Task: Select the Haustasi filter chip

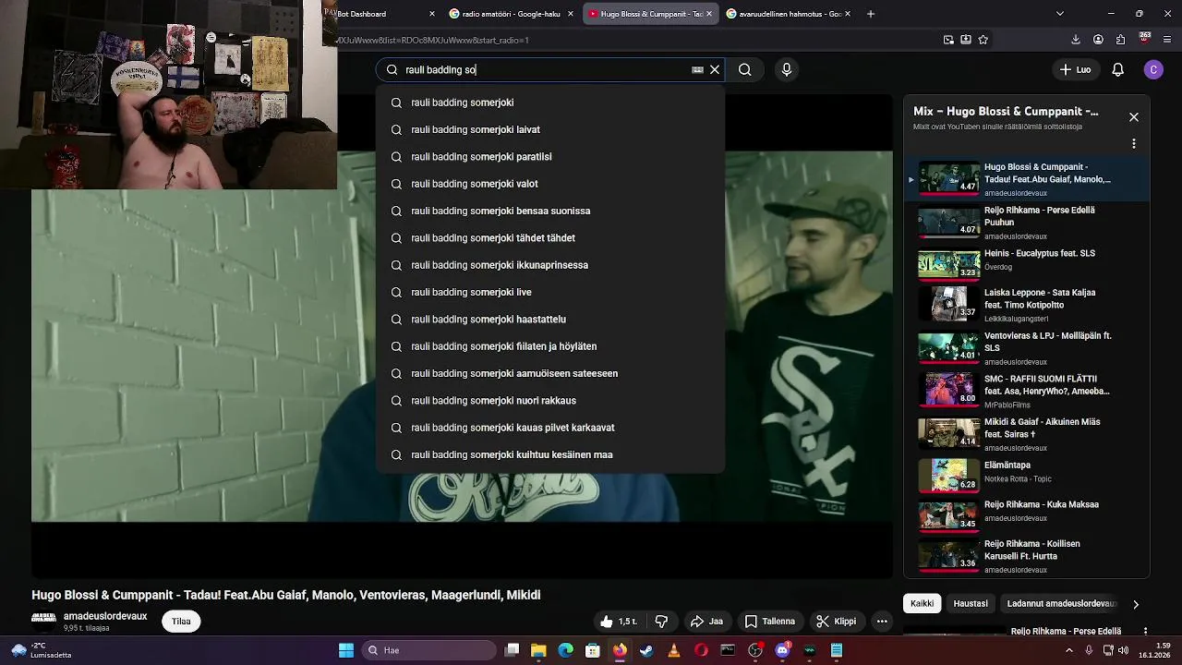Action: click(x=971, y=603)
